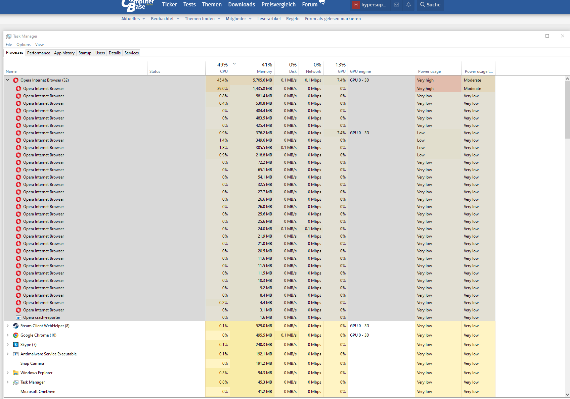Open Preisvergleich in top navigation
This screenshot has width=570, height=399.
pos(278,5)
